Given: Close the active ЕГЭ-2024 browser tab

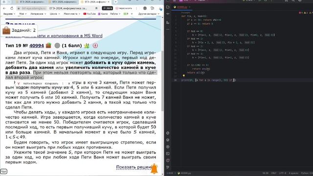Looking at the screenshot, I should tap(109, 2).
